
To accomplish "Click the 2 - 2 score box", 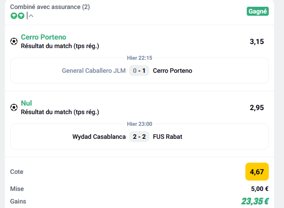I will pos(139,137).
